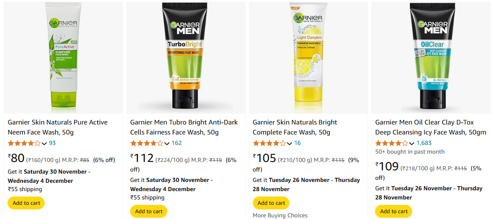This screenshot has height=219, width=491.
Task: Open Garnier Men TurboBright product image
Action: click(186, 58)
